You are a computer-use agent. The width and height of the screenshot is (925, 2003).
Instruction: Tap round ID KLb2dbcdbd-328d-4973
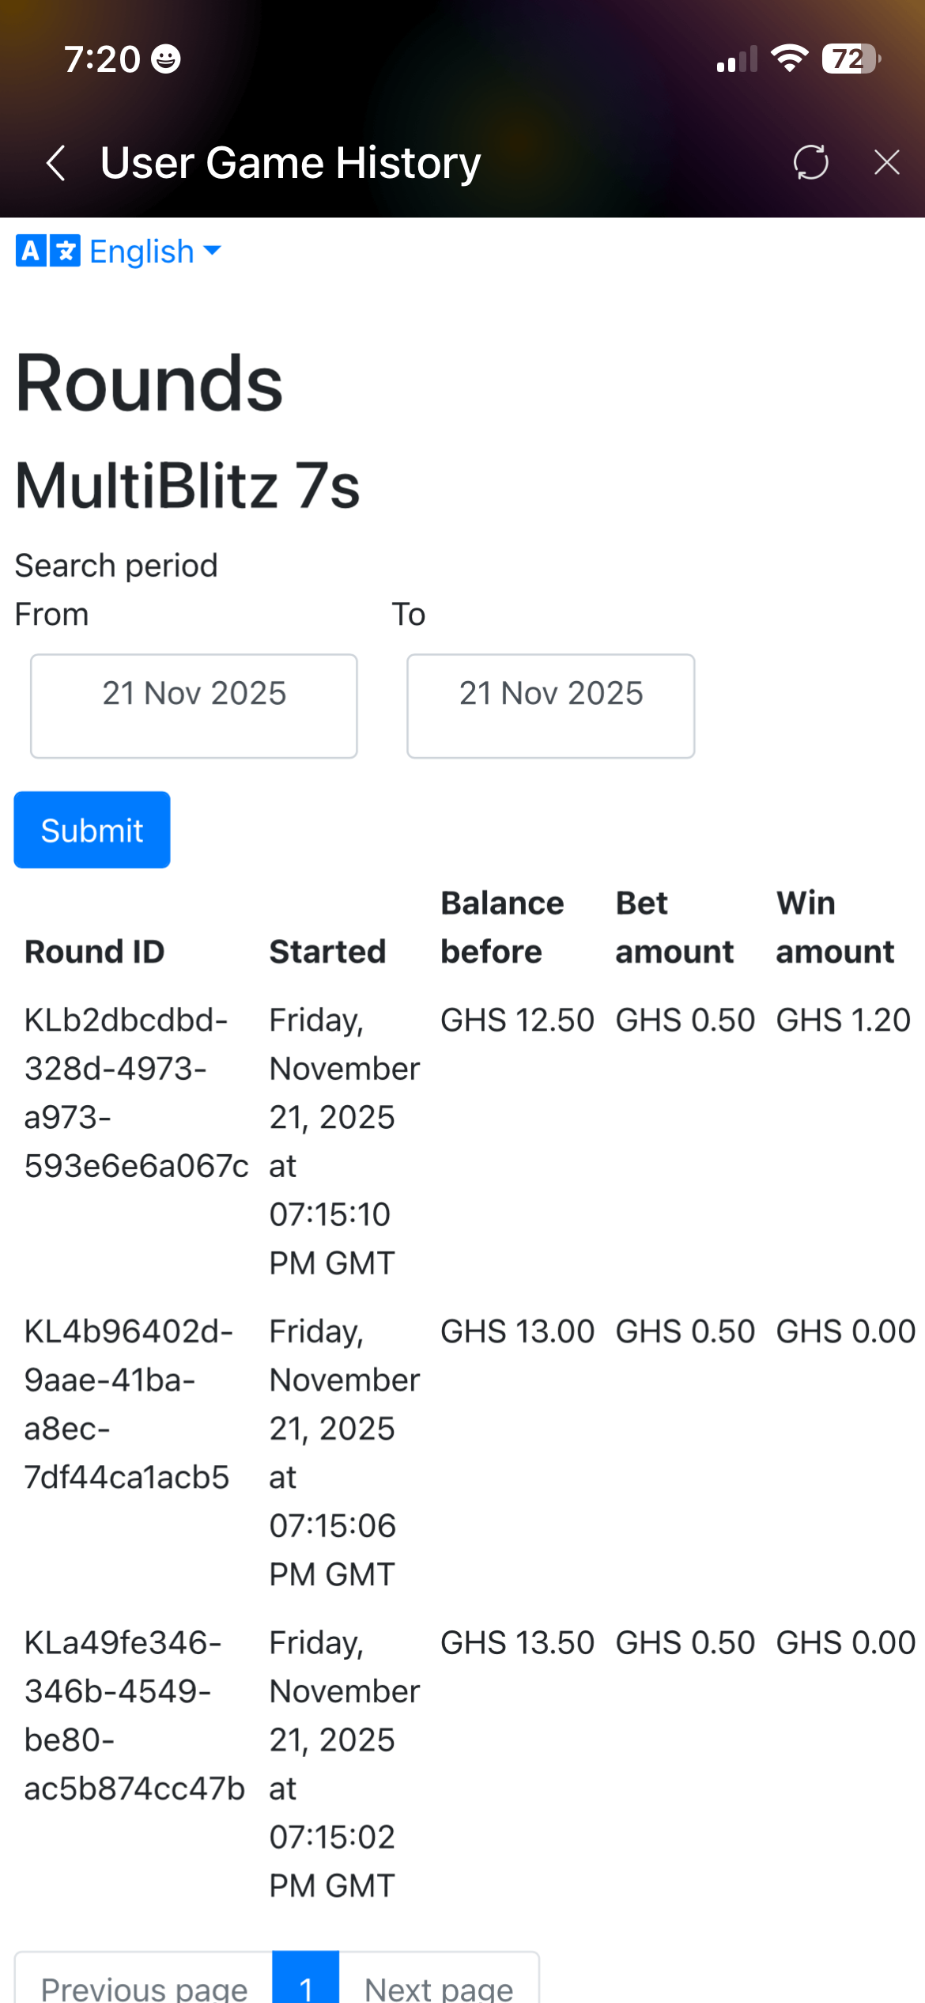[126, 1092]
